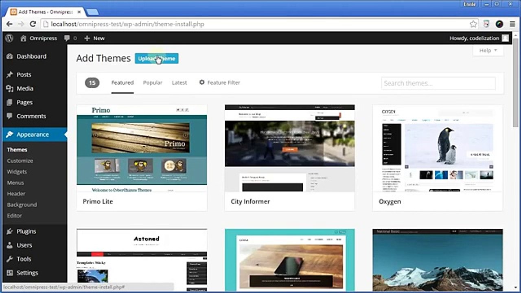Switch to the Latest tab

[x=179, y=83]
